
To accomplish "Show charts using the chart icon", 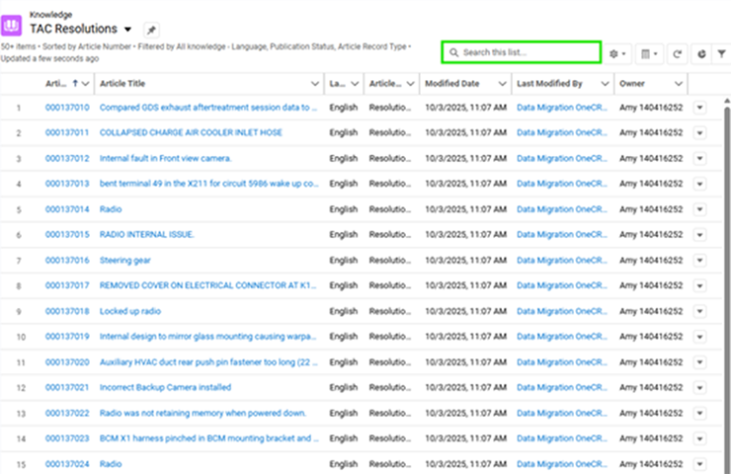I will [700, 53].
